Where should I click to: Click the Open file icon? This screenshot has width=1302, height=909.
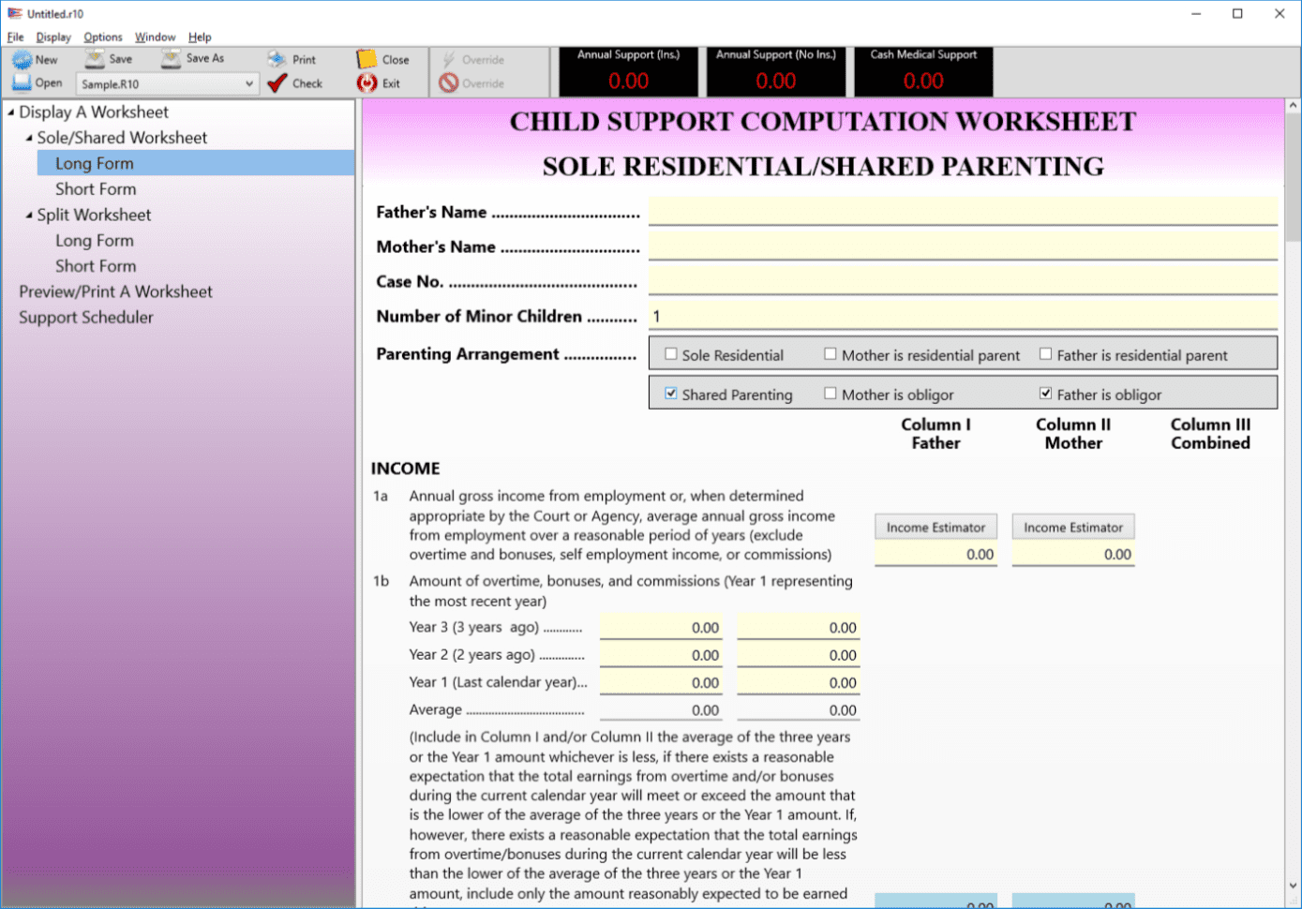tap(22, 83)
